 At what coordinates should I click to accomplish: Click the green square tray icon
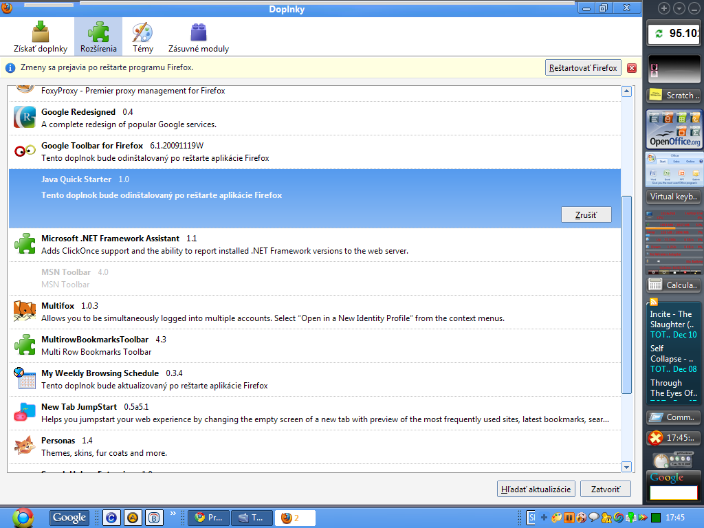click(656, 518)
